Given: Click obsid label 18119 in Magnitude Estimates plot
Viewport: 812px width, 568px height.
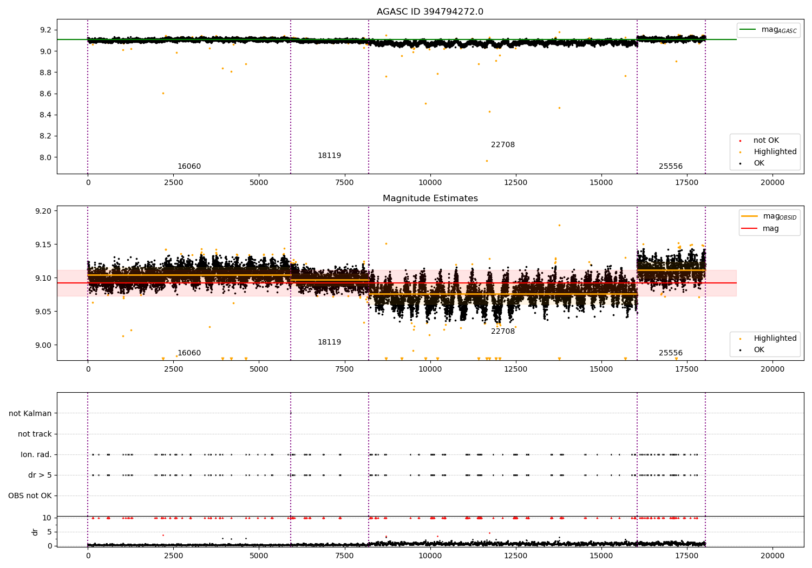Looking at the screenshot, I should click(x=329, y=342).
